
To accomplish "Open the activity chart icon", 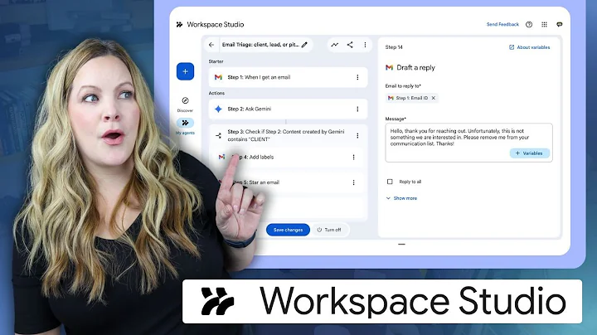I will [x=335, y=45].
